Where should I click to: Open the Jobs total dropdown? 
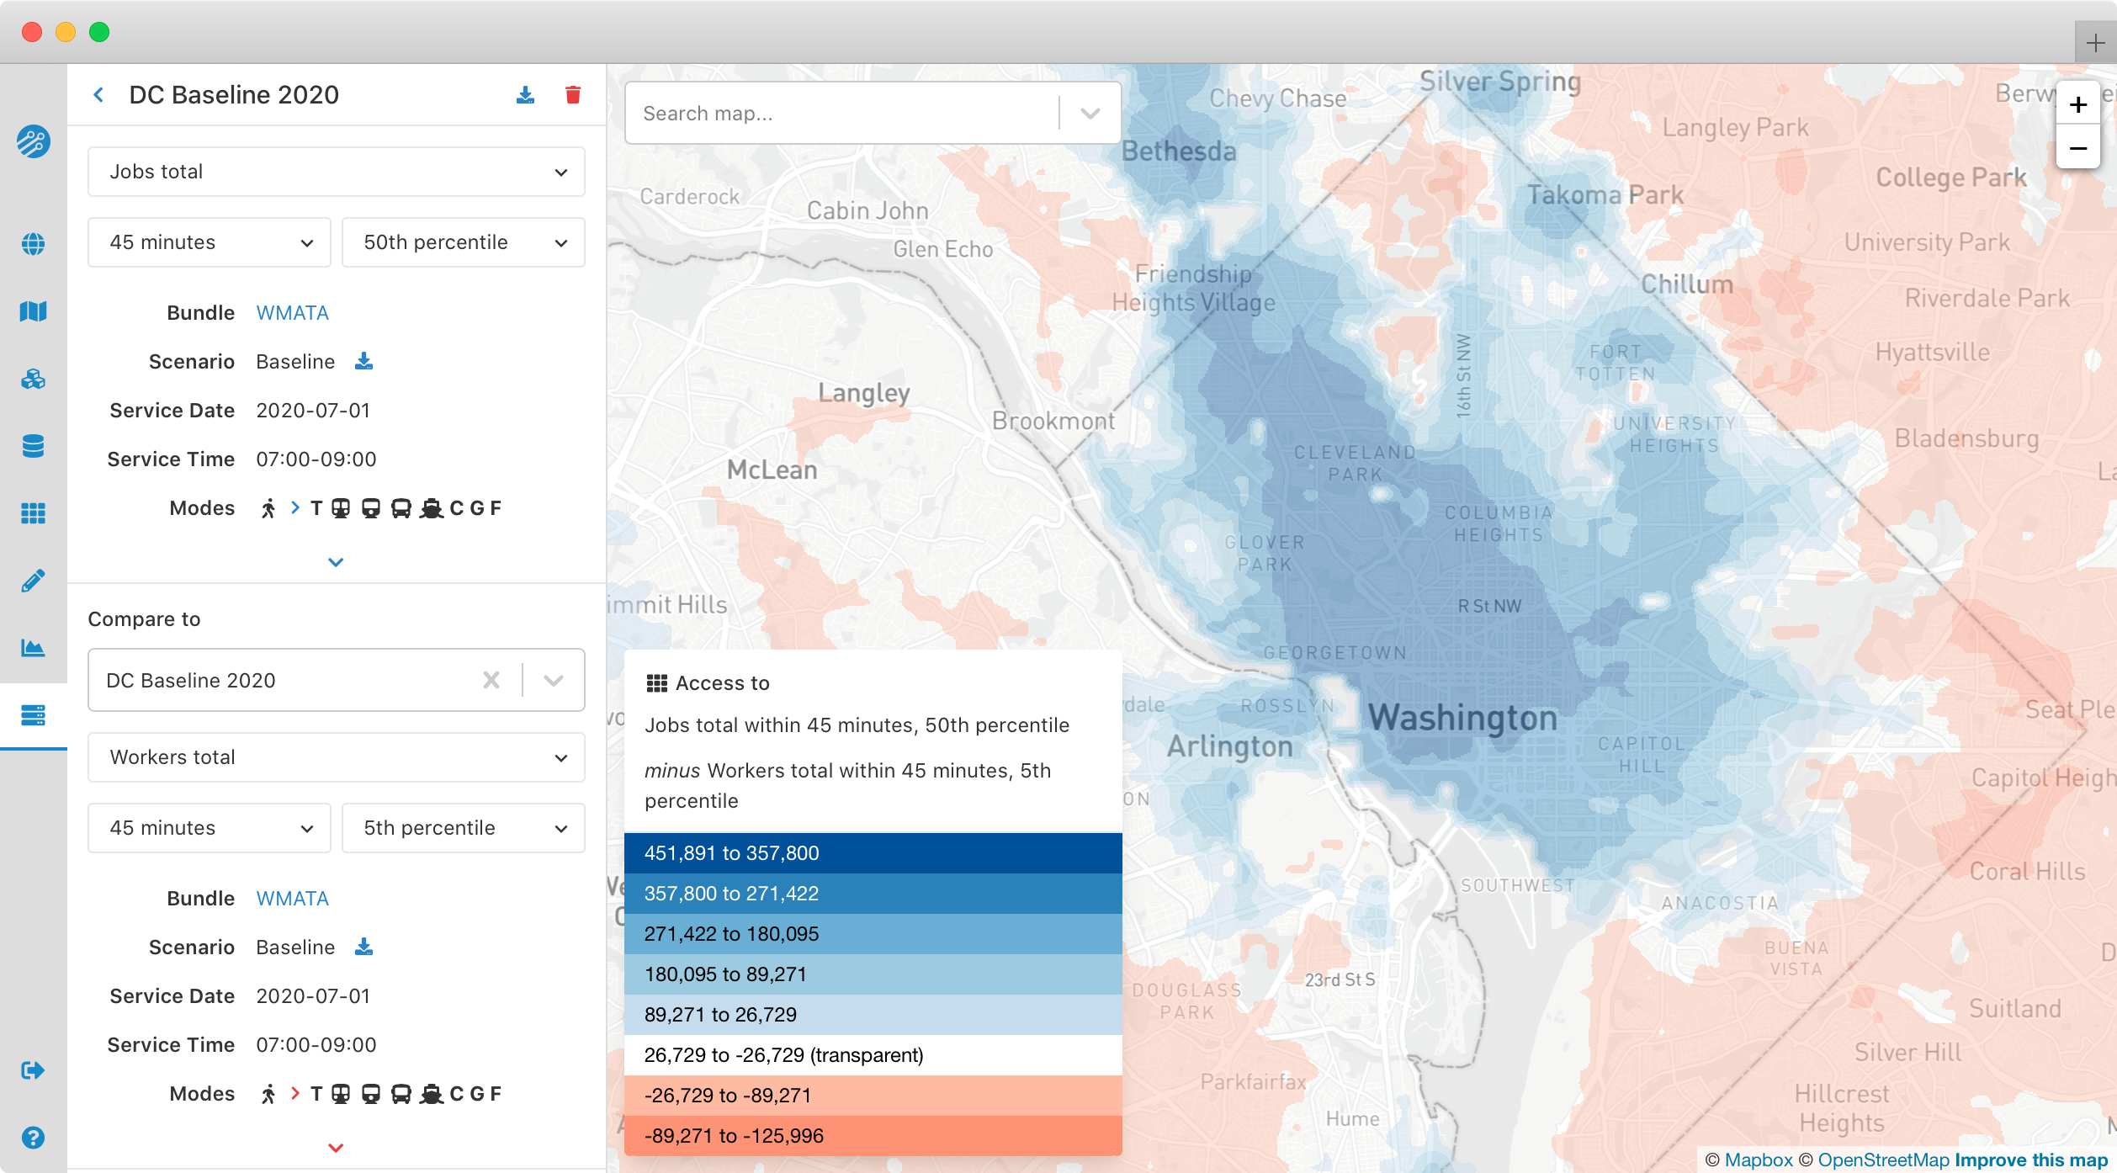pyautogui.click(x=337, y=172)
